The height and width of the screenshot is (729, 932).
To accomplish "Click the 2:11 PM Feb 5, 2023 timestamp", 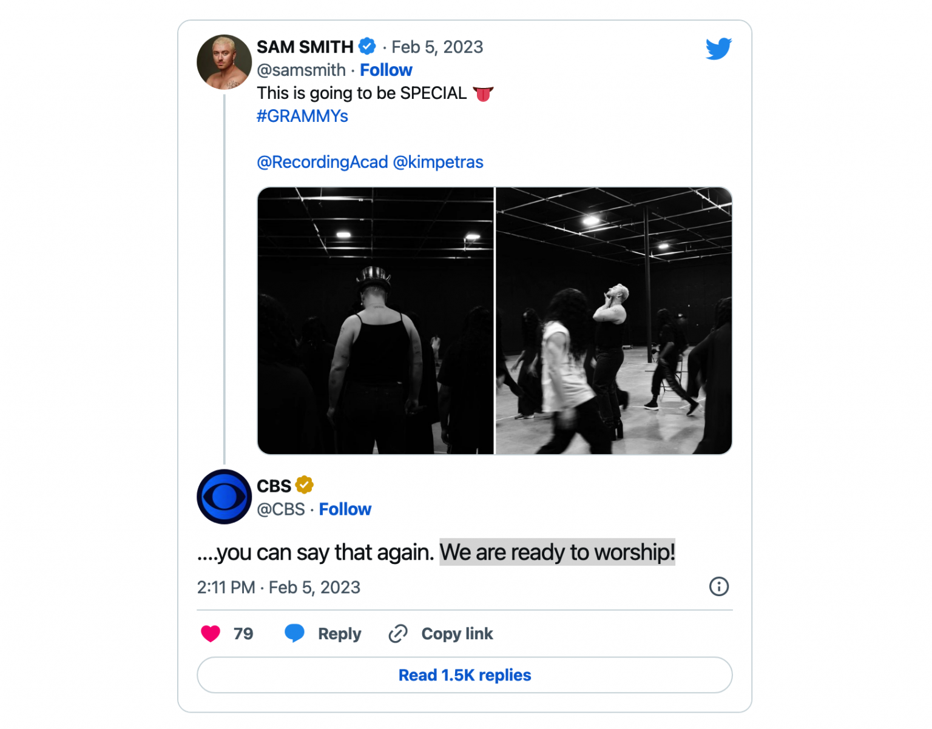I will (x=279, y=587).
